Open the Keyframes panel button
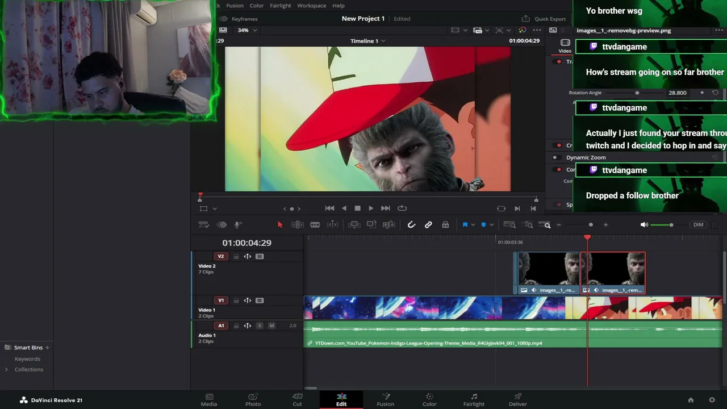The height and width of the screenshot is (409, 727). tap(239, 19)
